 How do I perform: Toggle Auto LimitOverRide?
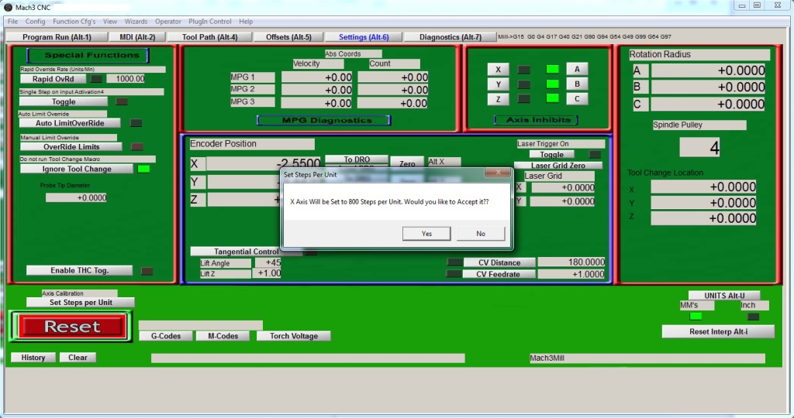[70, 123]
